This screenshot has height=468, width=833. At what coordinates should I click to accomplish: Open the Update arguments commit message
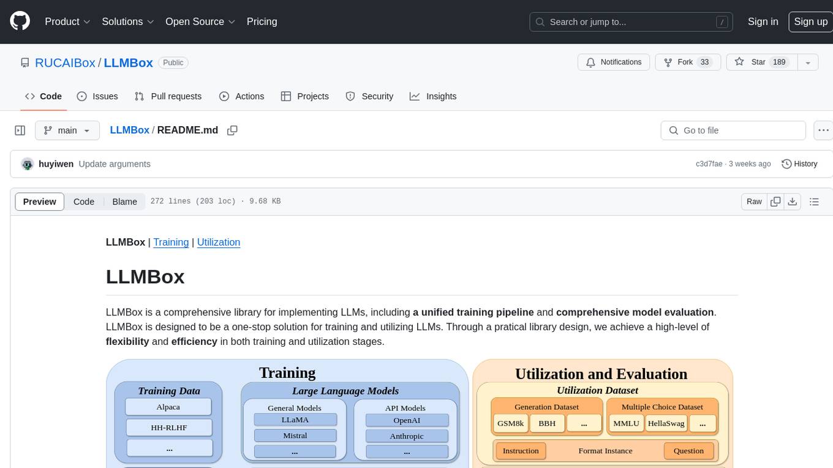pos(115,164)
